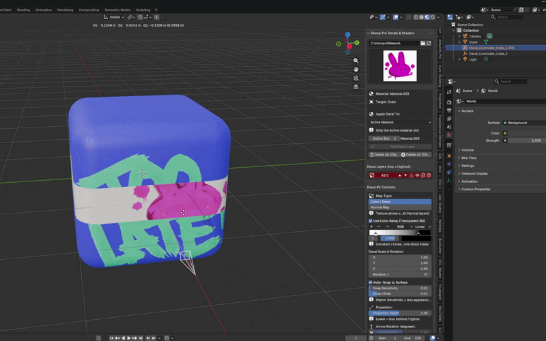The height and width of the screenshot is (341, 546).
Task: Uncheck Use Color Ramp checkbox
Action: (x=371, y=221)
